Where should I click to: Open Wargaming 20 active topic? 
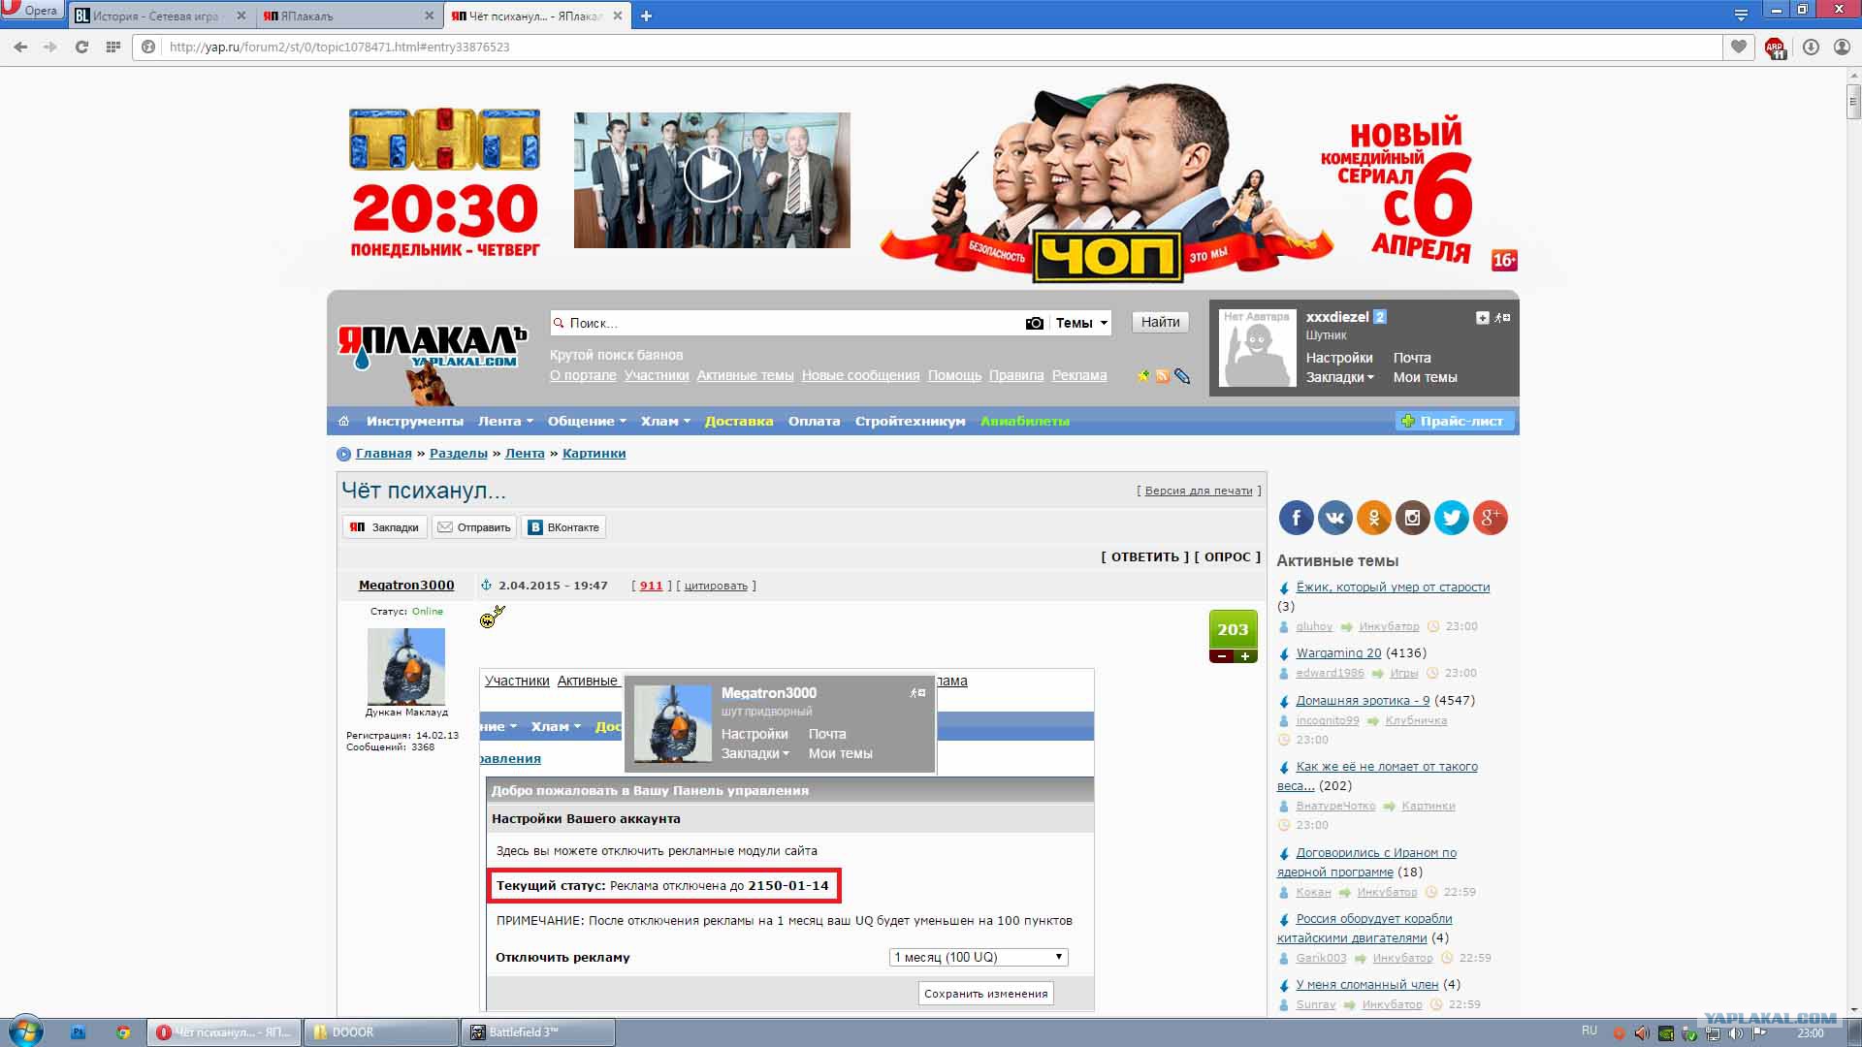1338,653
